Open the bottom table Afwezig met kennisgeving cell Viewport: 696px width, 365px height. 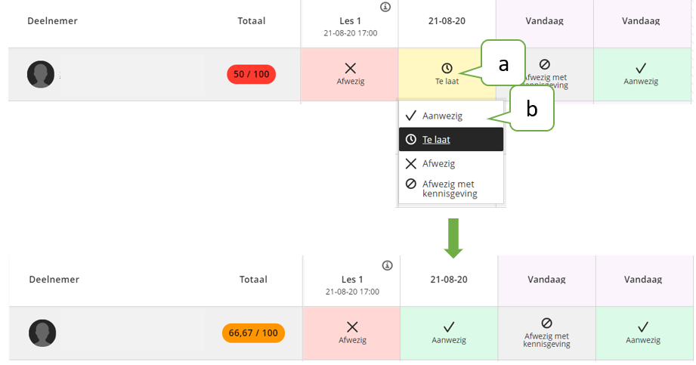(546, 333)
